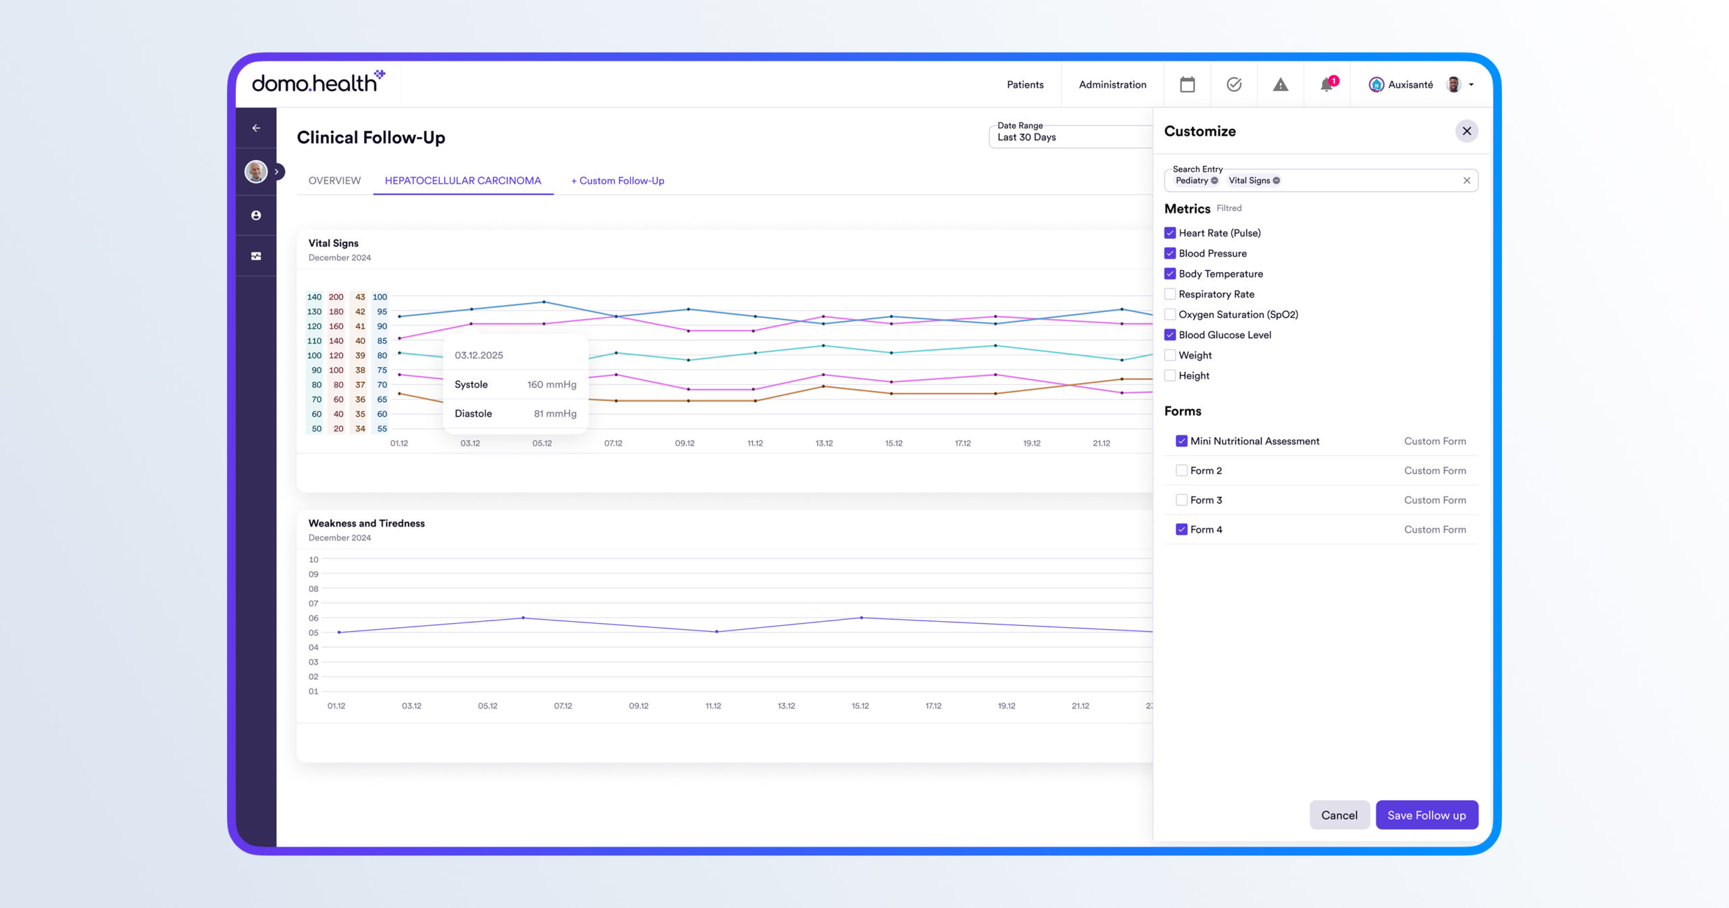Click the Save Follow up button

click(1426, 815)
